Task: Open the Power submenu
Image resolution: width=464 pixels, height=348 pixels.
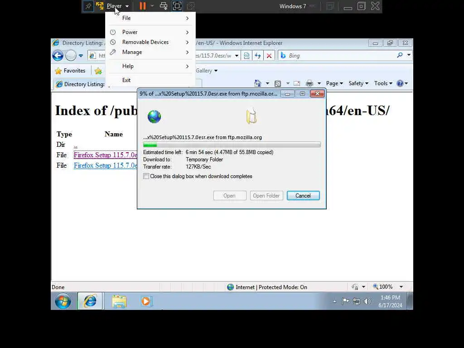Action: click(150, 32)
